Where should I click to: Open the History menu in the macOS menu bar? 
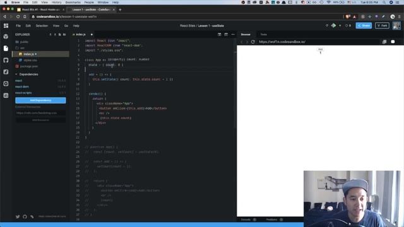[56, 3]
